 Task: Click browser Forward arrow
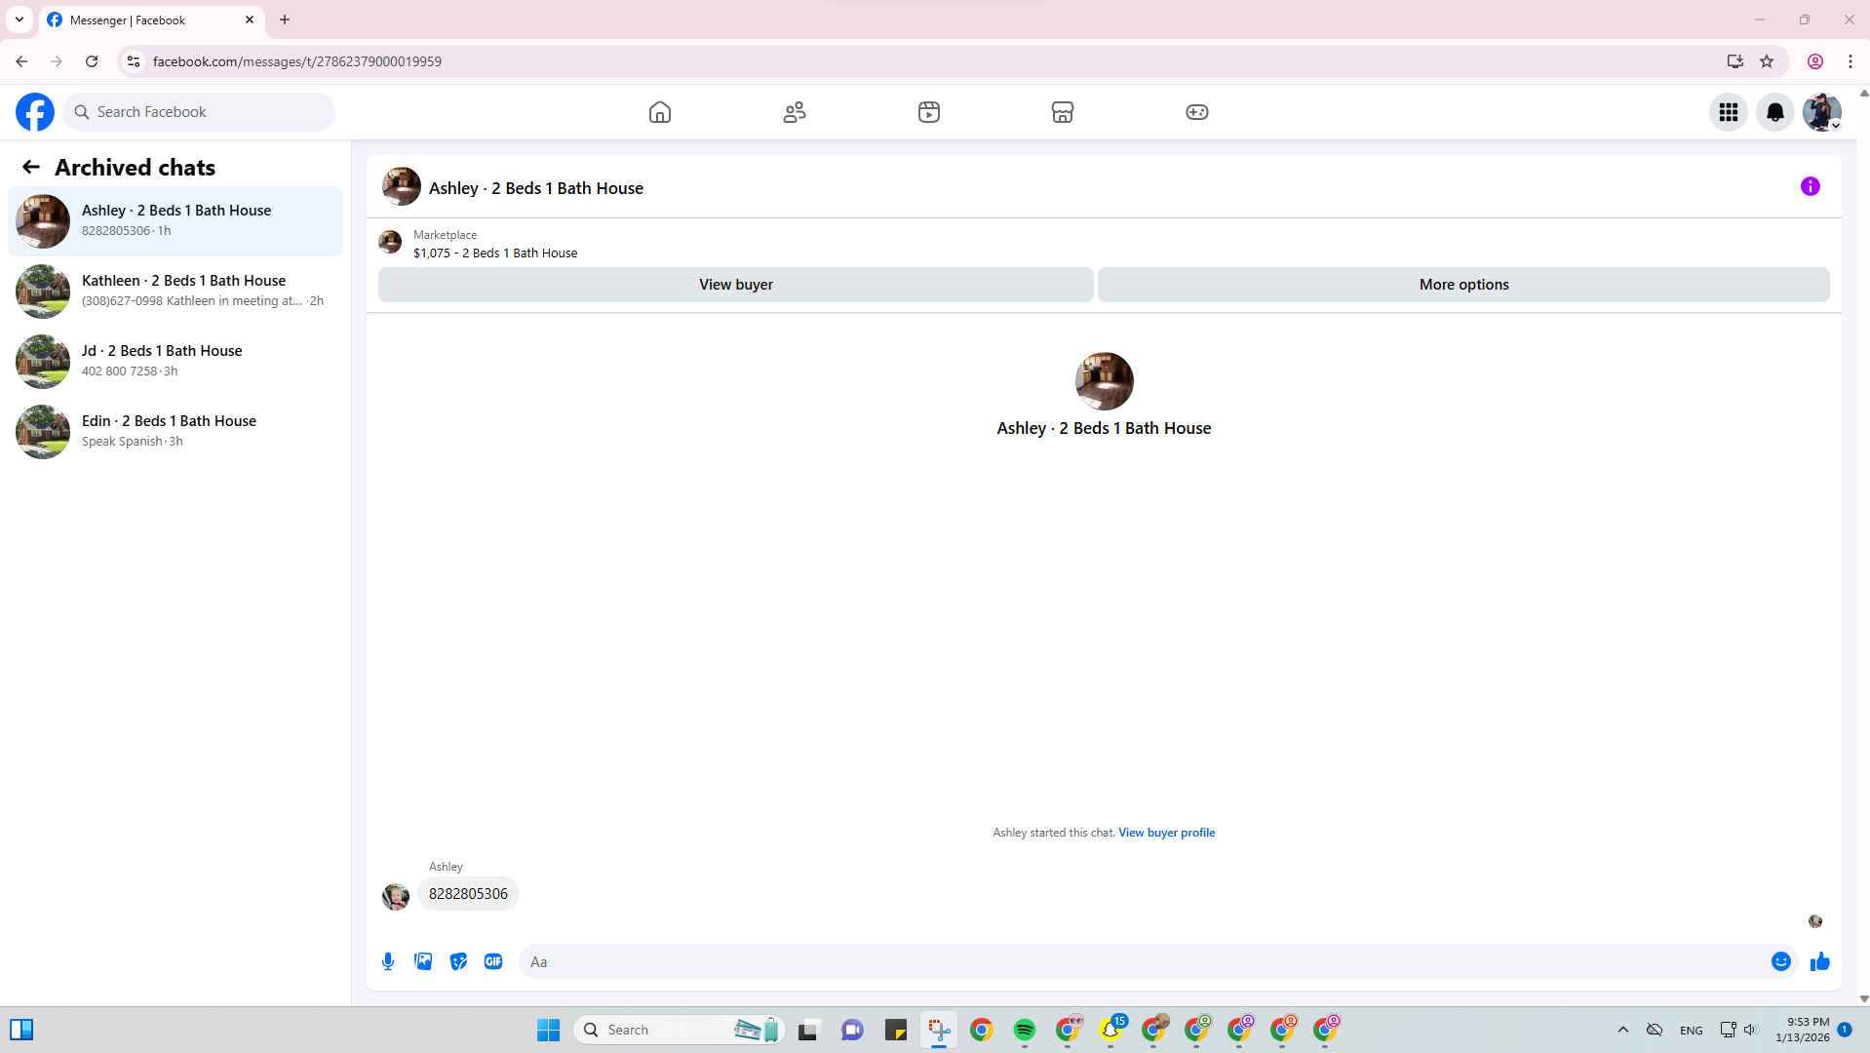pos(57,61)
